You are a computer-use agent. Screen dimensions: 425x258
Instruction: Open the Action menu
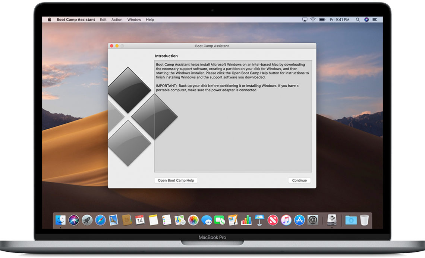tap(117, 19)
